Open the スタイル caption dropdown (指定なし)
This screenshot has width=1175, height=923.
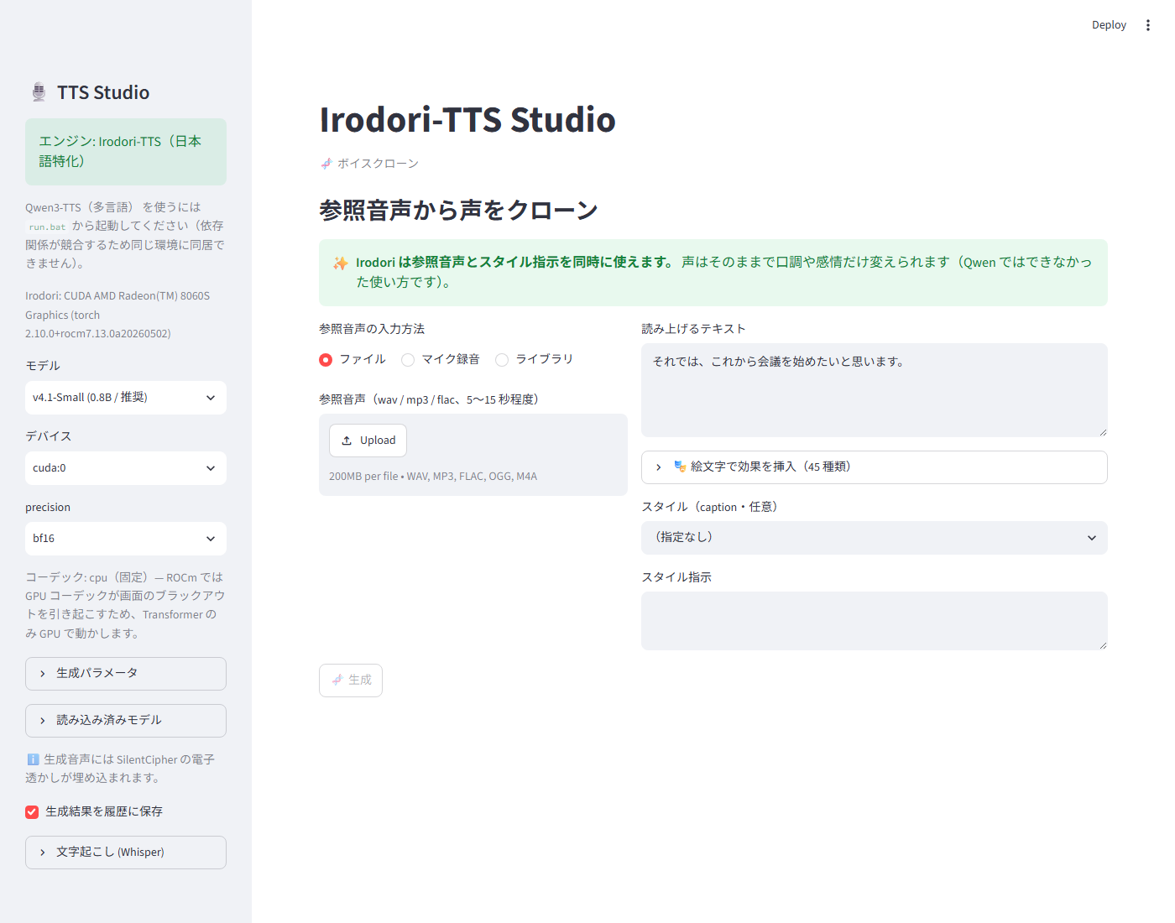coord(875,538)
